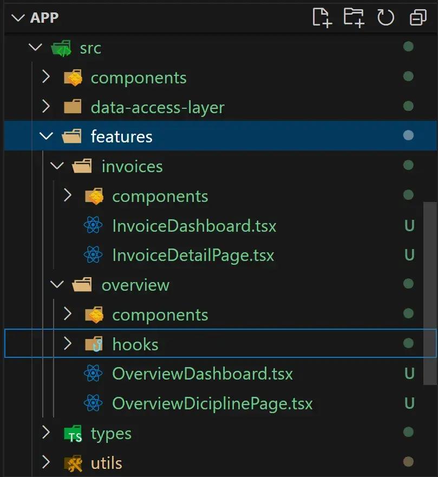Collapse the APP section header chevron
This screenshot has width=438, height=477.
18,18
